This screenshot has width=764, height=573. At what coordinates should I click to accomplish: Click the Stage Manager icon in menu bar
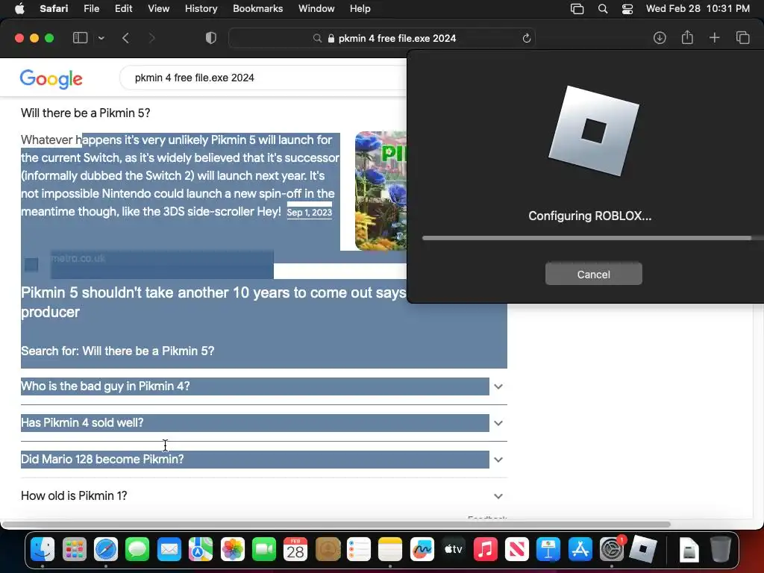click(577, 9)
